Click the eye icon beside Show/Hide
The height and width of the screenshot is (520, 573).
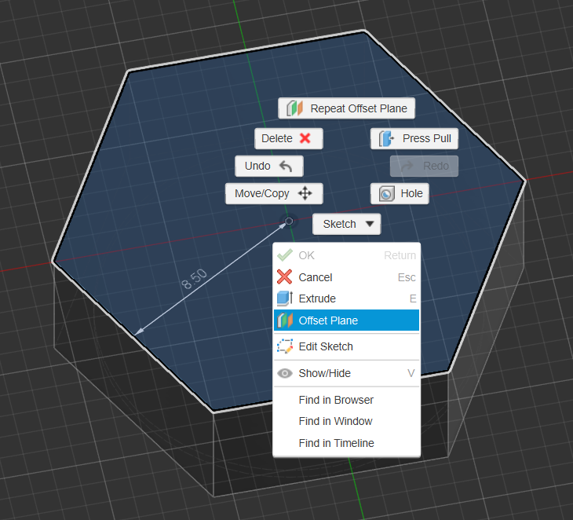(285, 373)
